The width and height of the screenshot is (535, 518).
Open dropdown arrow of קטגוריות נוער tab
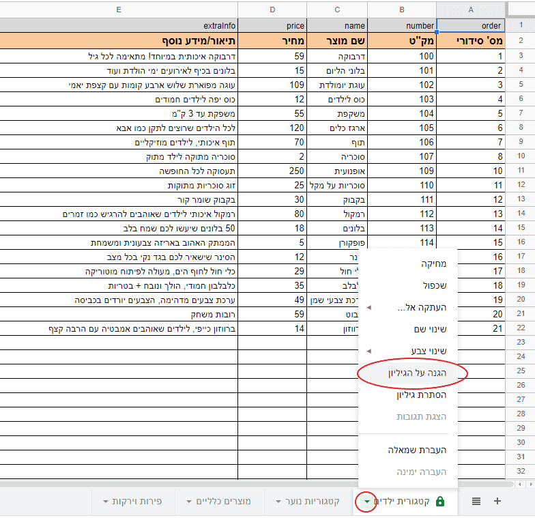point(278,502)
